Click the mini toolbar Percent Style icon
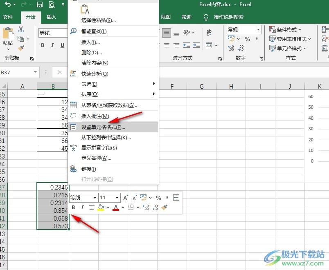Screen dimensions: 329x270 coord(159,198)
